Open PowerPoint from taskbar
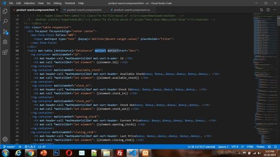Viewport: 280px width, 157px height. 43,153
